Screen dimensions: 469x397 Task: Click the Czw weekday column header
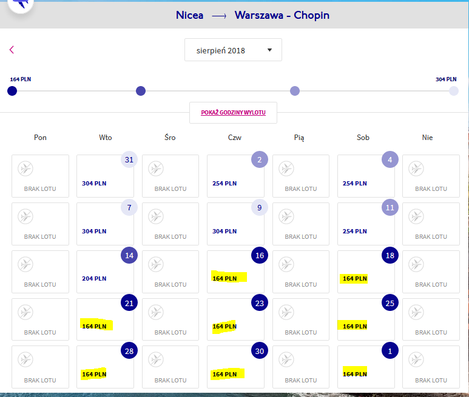234,138
